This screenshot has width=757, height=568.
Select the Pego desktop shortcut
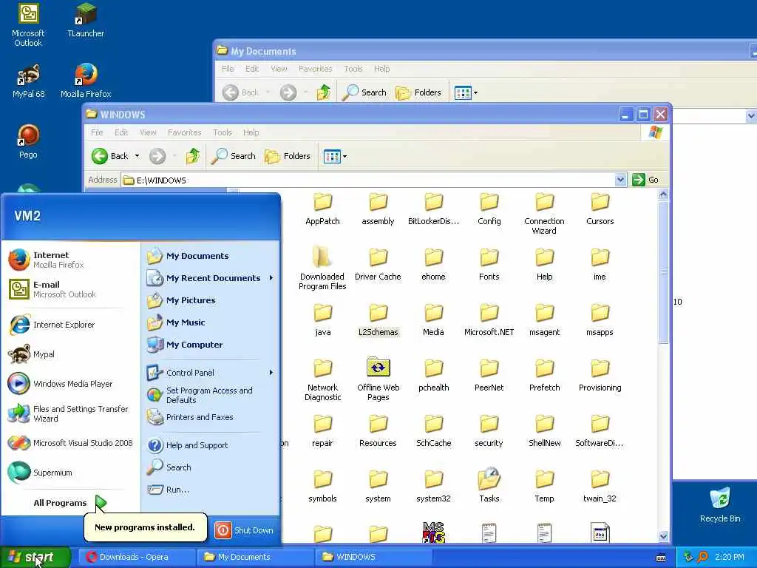(28, 142)
